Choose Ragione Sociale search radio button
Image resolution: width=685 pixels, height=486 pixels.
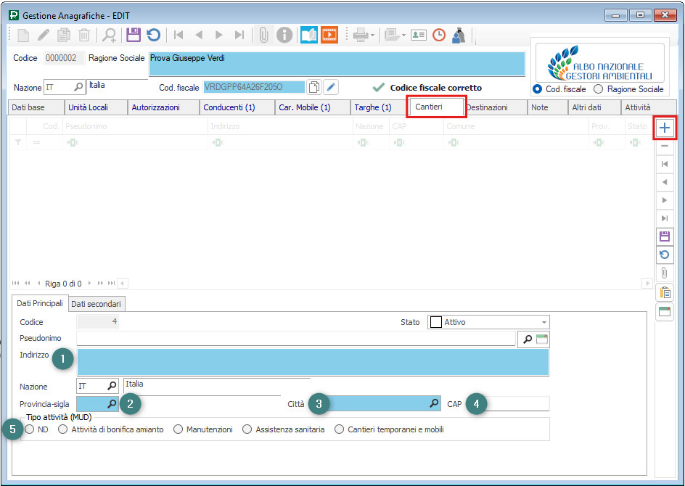coord(599,89)
